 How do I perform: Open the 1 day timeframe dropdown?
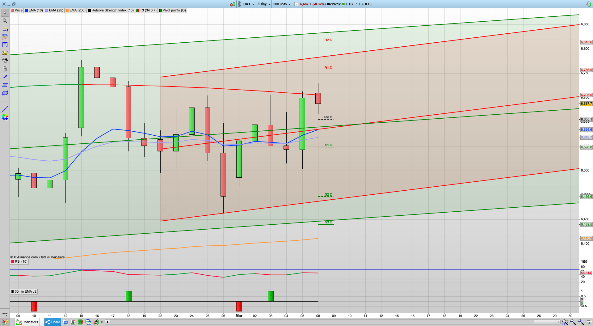263,4
